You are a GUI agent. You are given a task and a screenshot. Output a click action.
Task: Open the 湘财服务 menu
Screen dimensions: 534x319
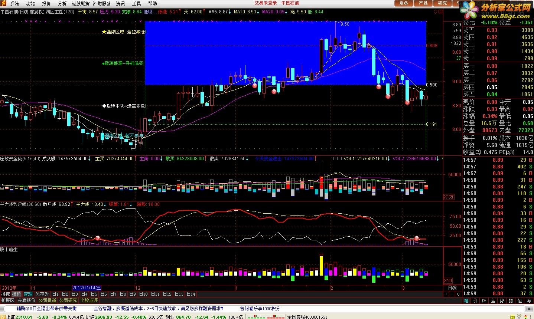102,3
